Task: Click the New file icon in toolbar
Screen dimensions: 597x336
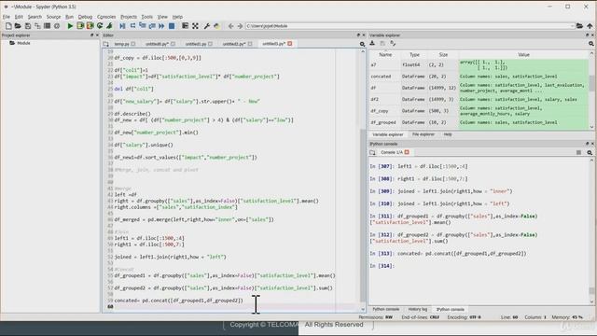Action: tap(8, 26)
